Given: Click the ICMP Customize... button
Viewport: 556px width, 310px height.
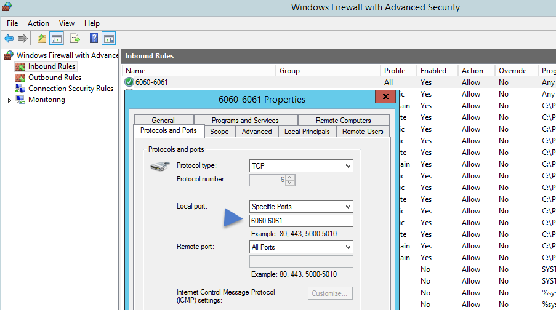Looking at the screenshot, I should 330,293.
